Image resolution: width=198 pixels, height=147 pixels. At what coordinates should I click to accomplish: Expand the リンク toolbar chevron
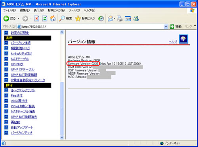195,26
